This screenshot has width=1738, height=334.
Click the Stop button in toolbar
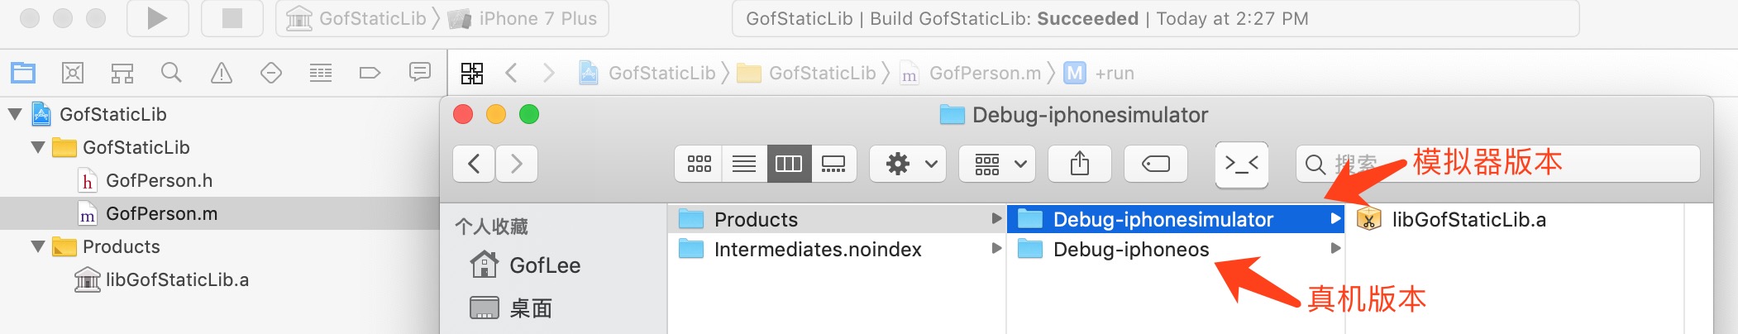(x=232, y=18)
